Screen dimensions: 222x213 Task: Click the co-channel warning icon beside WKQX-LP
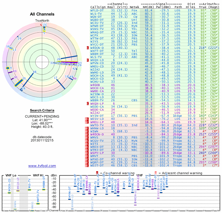(88, 103)
